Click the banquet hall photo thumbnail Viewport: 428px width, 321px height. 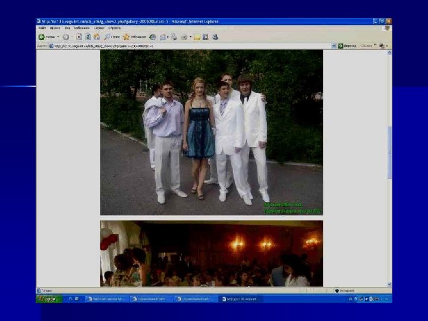(x=211, y=254)
